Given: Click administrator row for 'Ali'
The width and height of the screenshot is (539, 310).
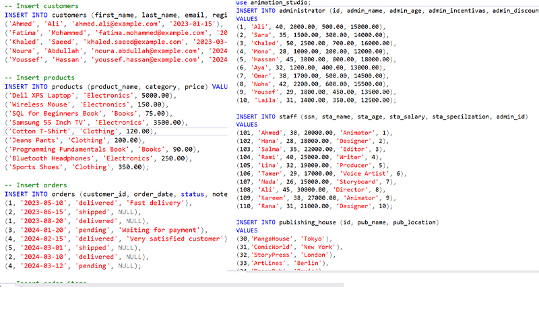Looking at the screenshot, I should click(x=311, y=27).
